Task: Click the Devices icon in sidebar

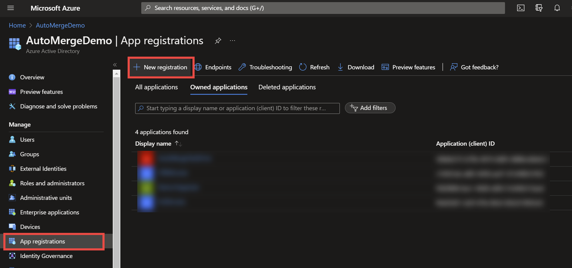Action: coord(12,227)
